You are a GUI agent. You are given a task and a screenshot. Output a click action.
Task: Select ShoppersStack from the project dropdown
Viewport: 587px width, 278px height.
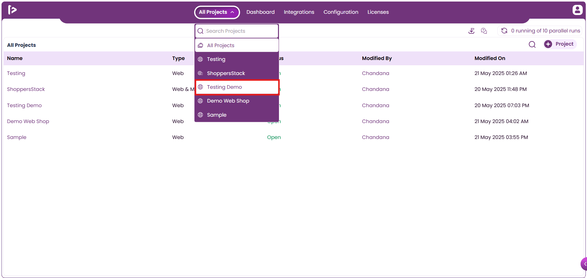[237, 73]
